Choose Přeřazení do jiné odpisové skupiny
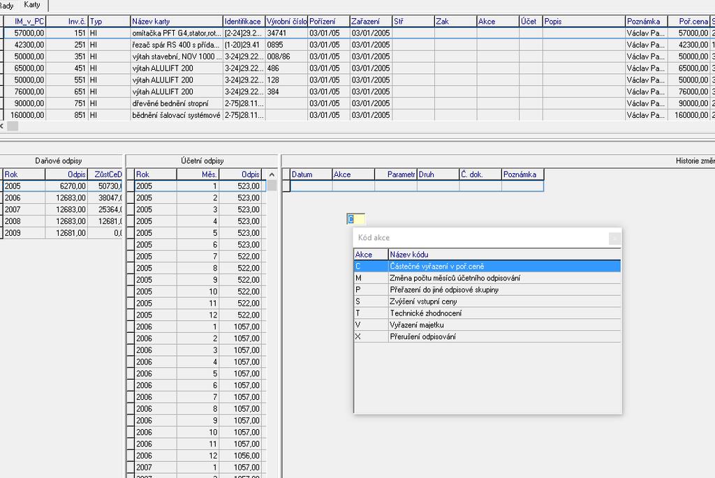715x478 pixels. coord(487,290)
